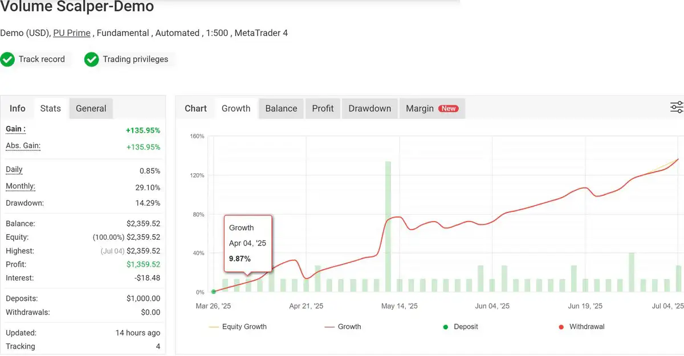The image size is (684, 356).
Task: Click the Abs. Gain label link
Action: 23,146
